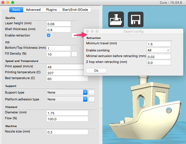Close the Cura main window
This screenshot has width=186, height=144.
[x=3, y=2]
